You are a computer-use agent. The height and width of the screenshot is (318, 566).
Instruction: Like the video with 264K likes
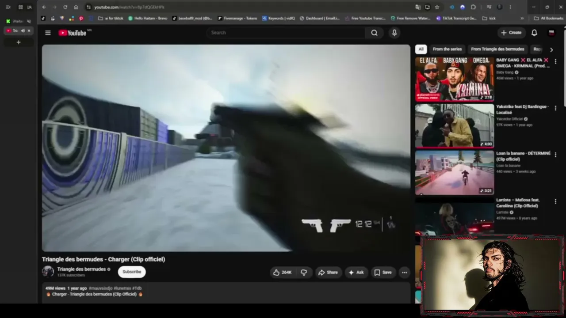tap(283, 273)
